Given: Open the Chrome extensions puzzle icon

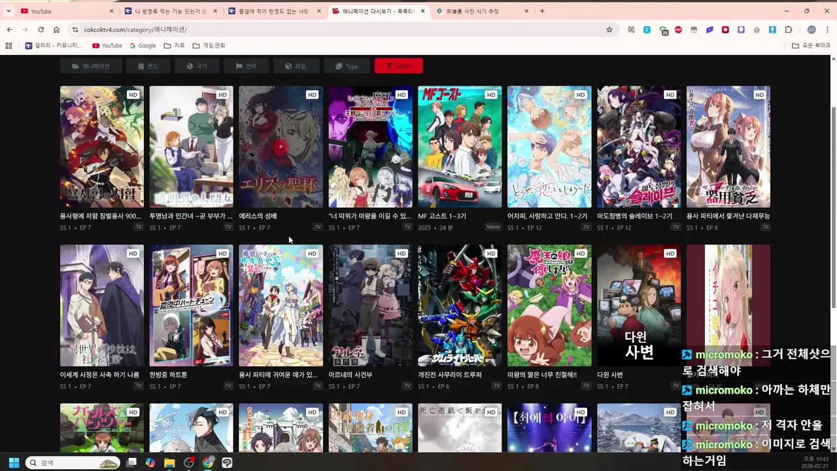Looking at the screenshot, I should pos(788,29).
